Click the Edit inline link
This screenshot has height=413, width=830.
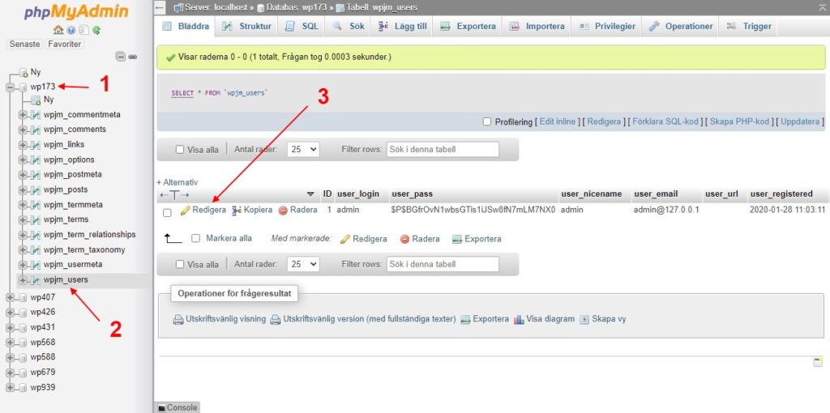558,121
